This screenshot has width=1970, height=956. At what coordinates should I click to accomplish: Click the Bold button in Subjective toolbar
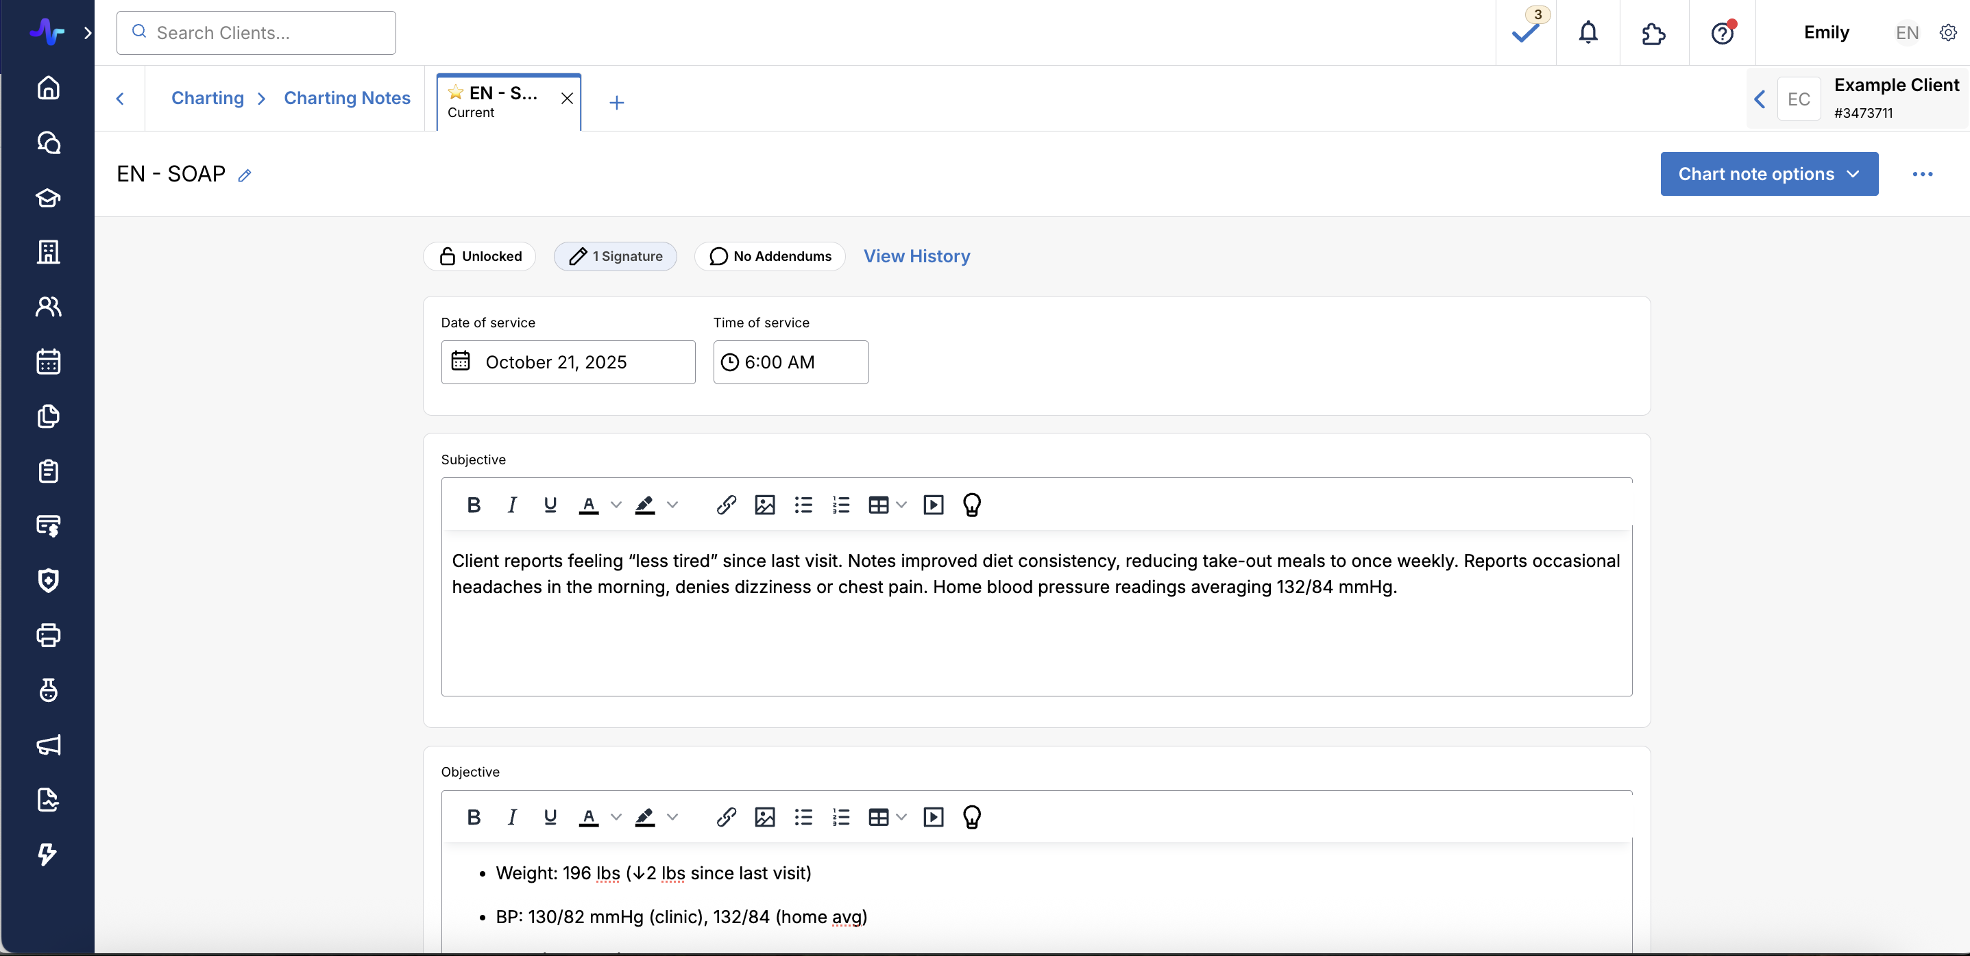(474, 504)
